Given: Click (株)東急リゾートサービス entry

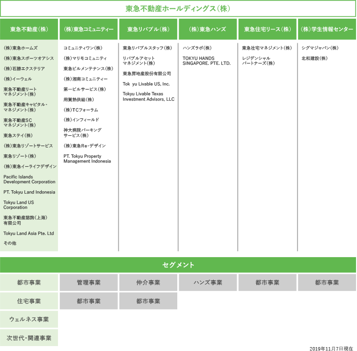Looking at the screenshot, I should tap(28, 146).
